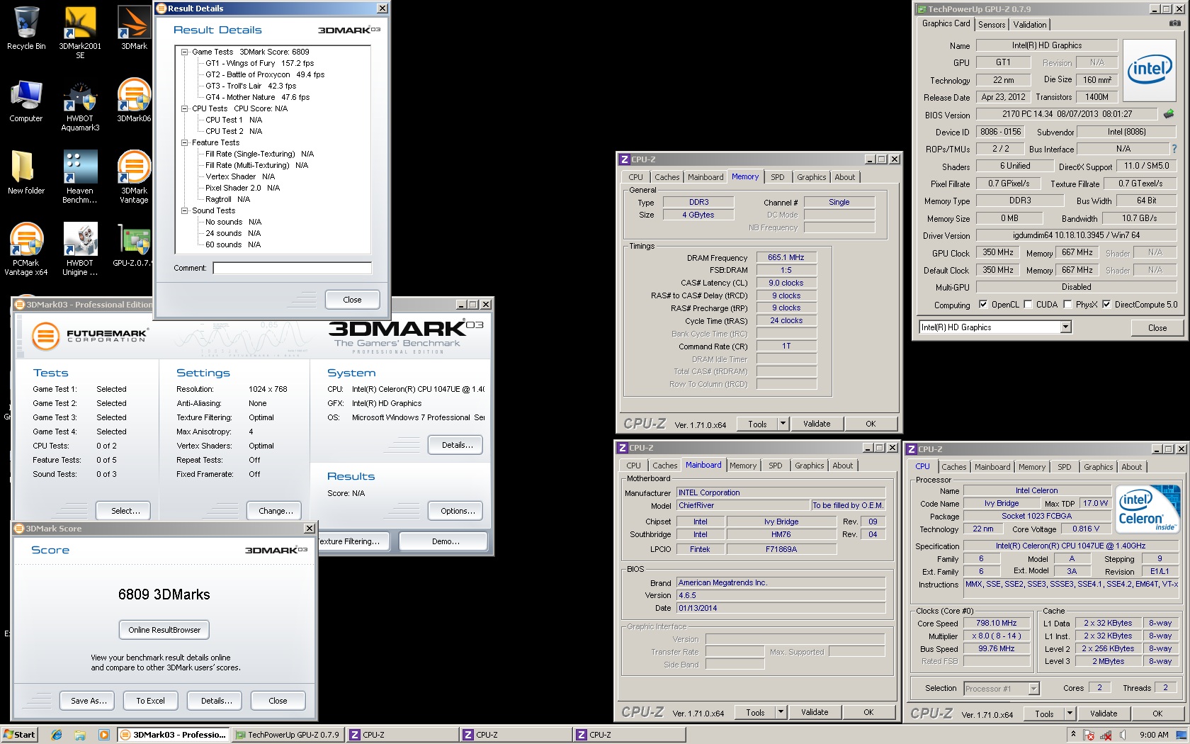Image resolution: width=1190 pixels, height=744 pixels.
Task: Click the Comment input field
Action: [292, 268]
